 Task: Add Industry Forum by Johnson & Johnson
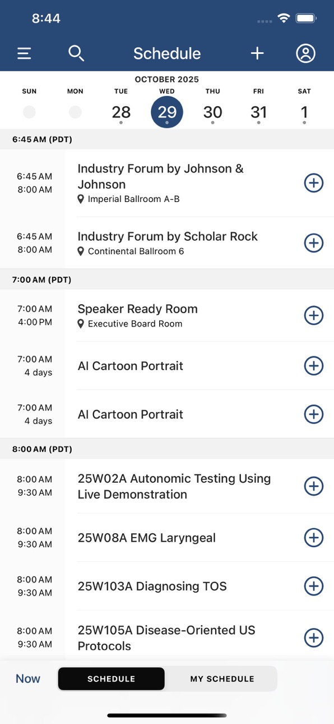[x=313, y=183]
